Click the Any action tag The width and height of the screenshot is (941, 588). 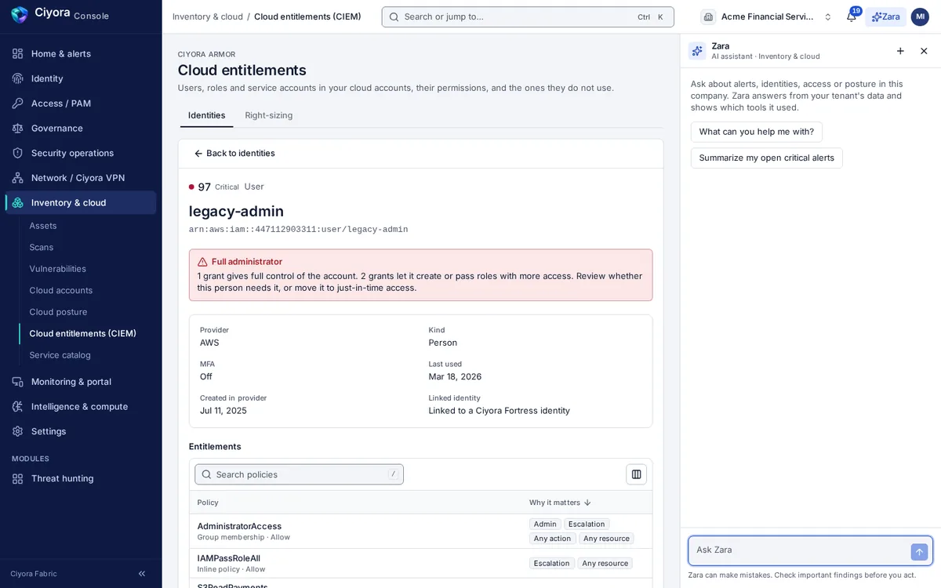552,539
